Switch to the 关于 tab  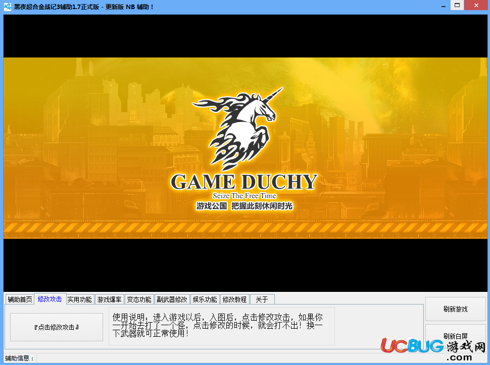262,299
